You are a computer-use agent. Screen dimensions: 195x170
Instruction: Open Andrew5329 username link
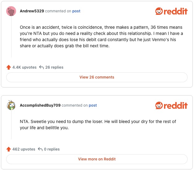click(32, 11)
